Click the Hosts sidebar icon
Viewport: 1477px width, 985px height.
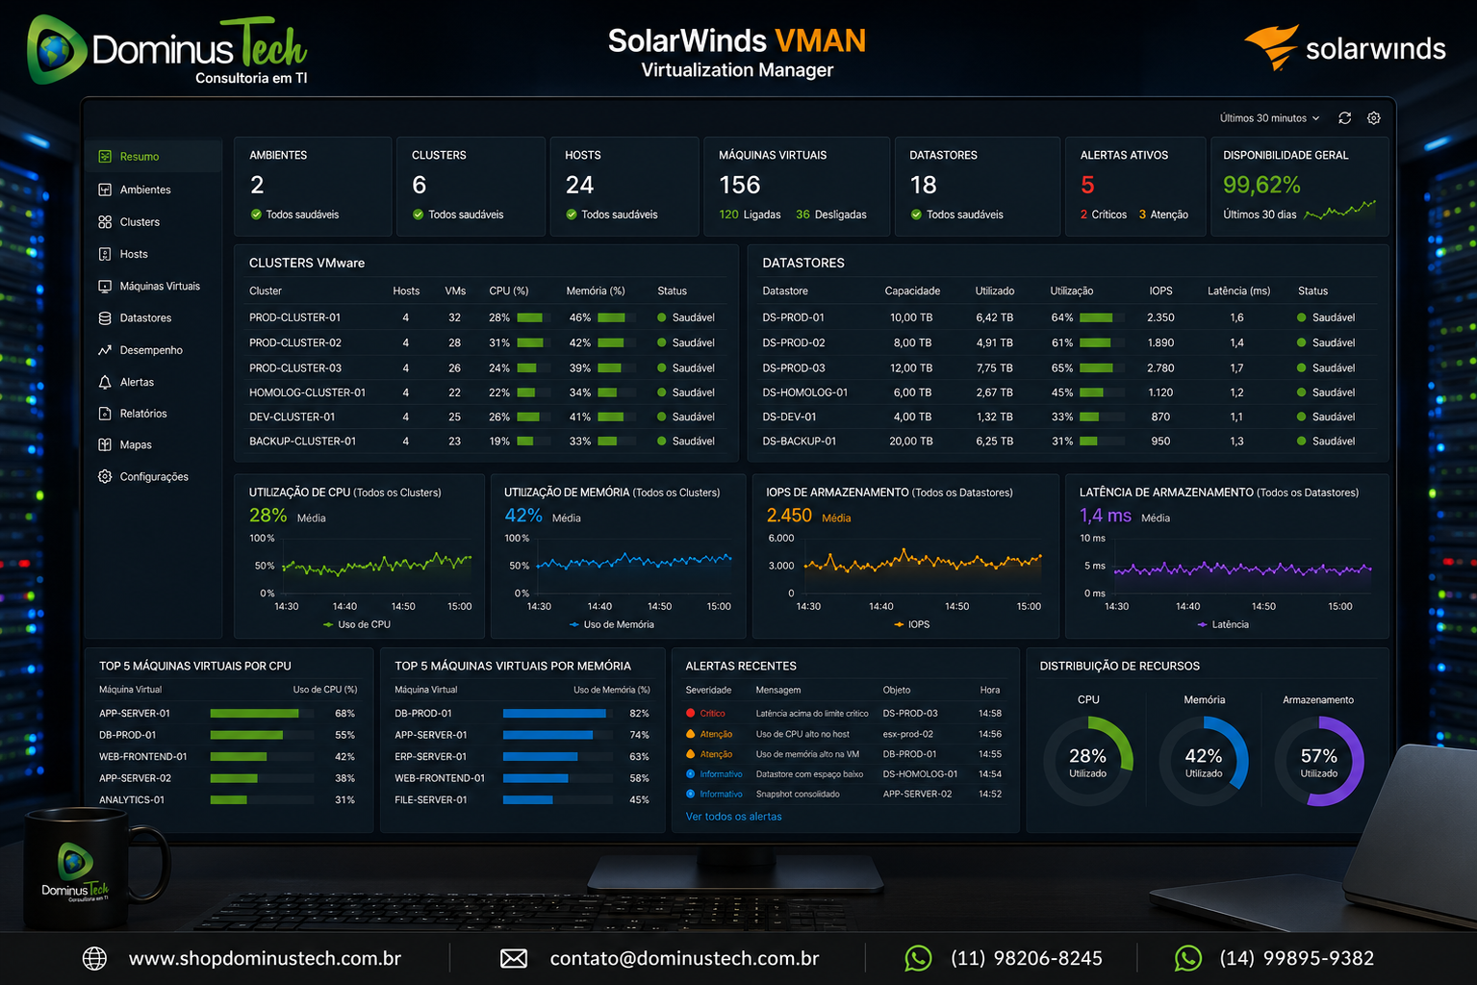pyautogui.click(x=105, y=254)
